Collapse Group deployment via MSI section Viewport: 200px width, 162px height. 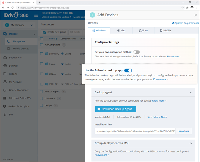(191, 143)
